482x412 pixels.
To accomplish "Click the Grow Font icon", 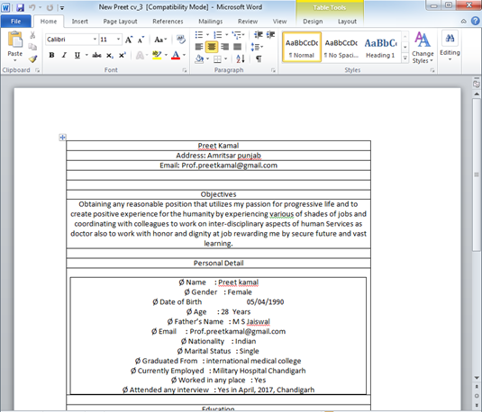I will (x=129, y=40).
